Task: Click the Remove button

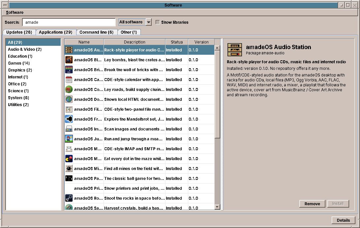Action: [312, 204]
